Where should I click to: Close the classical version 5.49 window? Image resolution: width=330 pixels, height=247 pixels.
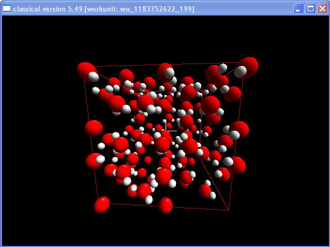pos(322,9)
